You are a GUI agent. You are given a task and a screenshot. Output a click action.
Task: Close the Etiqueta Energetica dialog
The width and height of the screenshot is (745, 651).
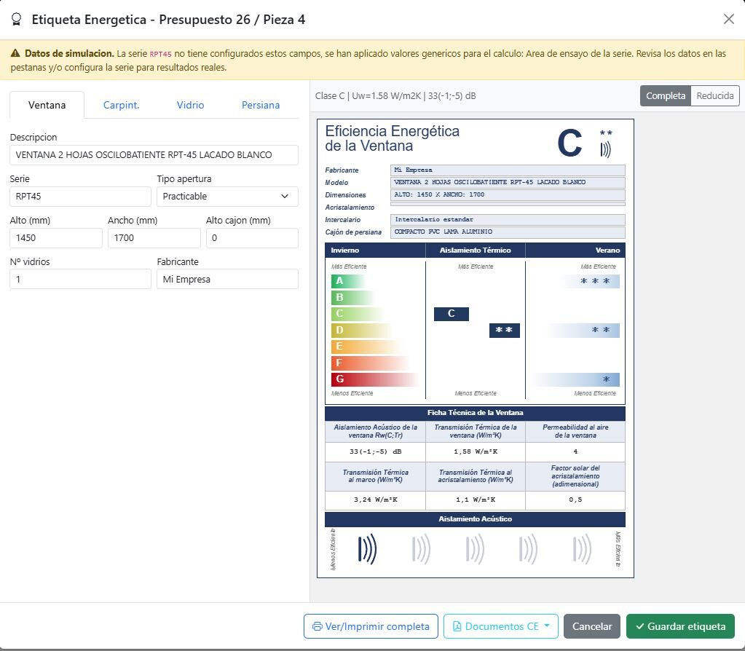click(728, 19)
